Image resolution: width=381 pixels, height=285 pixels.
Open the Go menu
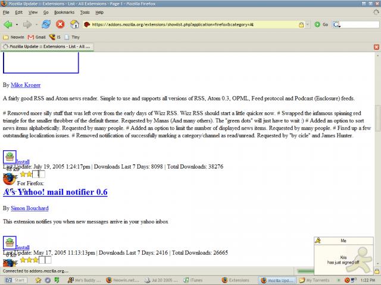pos(46,12)
